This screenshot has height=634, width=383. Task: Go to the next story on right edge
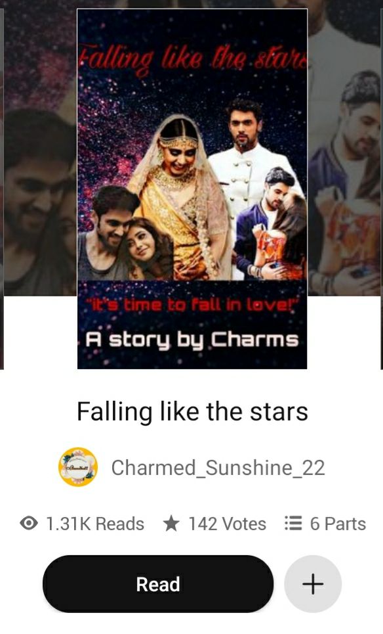click(381, 189)
